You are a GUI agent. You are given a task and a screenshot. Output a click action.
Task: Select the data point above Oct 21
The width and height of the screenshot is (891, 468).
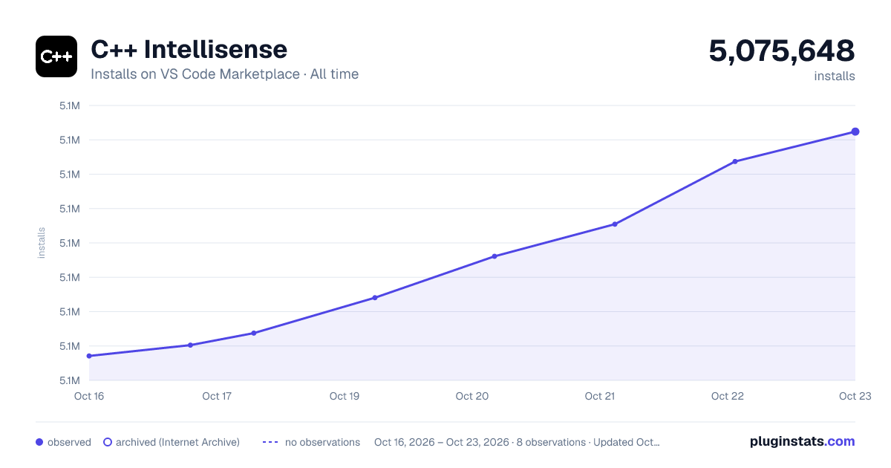615,224
